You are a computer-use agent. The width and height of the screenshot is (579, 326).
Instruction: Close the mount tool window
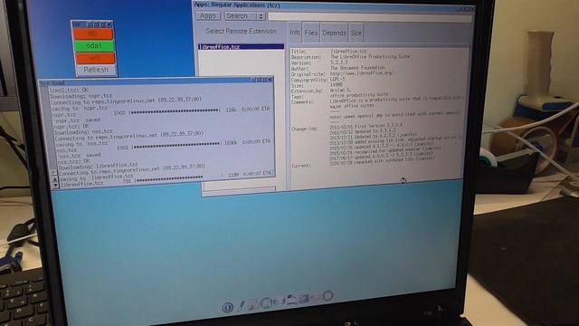pyautogui.click(x=110, y=24)
